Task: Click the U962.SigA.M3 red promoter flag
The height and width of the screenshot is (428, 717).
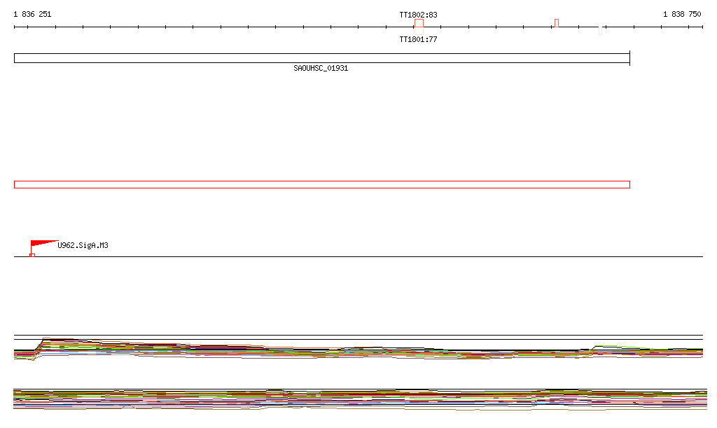Action: coord(44,244)
